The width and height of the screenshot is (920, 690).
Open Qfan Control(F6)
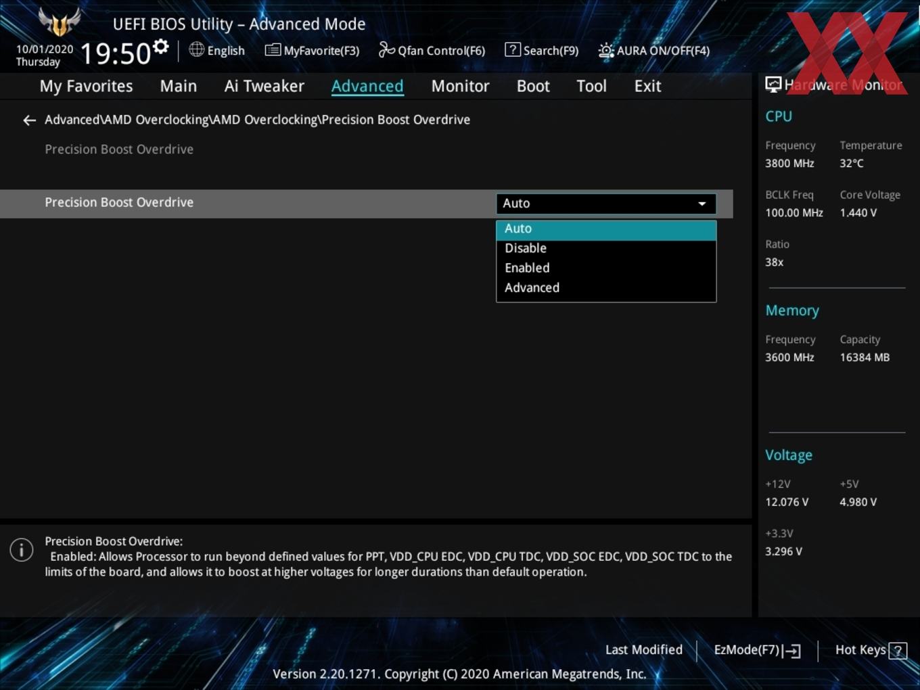point(432,51)
